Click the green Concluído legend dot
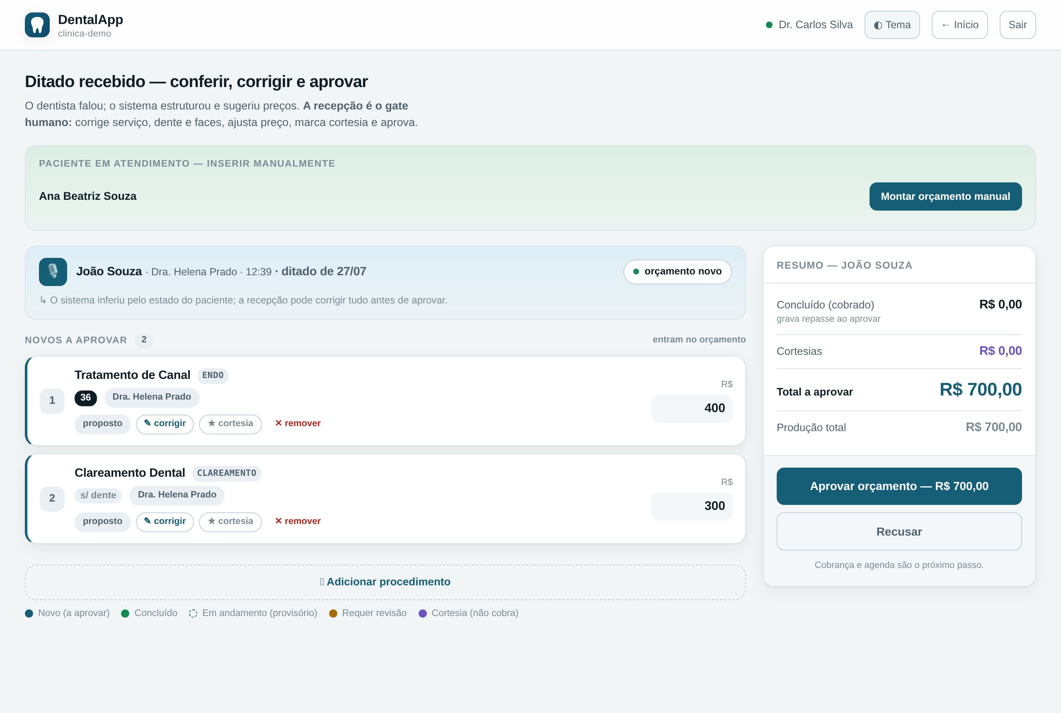The width and height of the screenshot is (1061, 713). coord(126,614)
